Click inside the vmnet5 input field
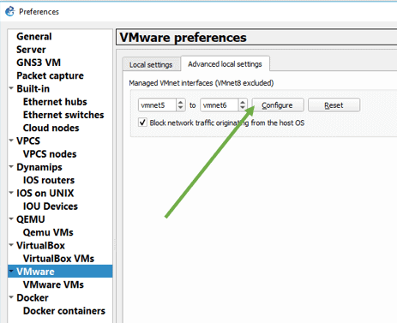The image size is (397, 323). (157, 105)
